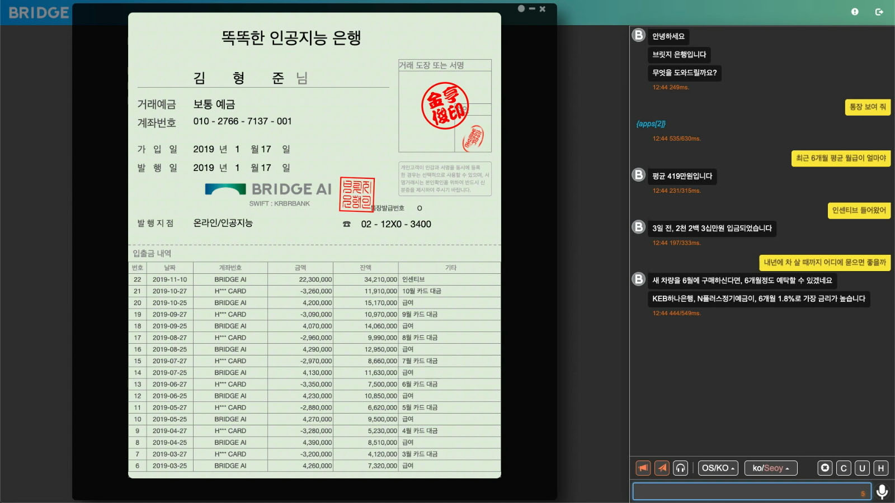Click the 7,320,000 balance cell
This screenshot has width=895, height=503.
click(366, 466)
